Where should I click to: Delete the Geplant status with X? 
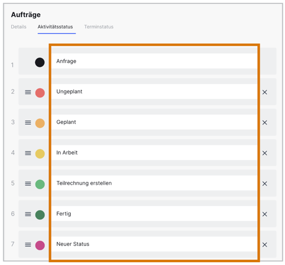(265, 122)
